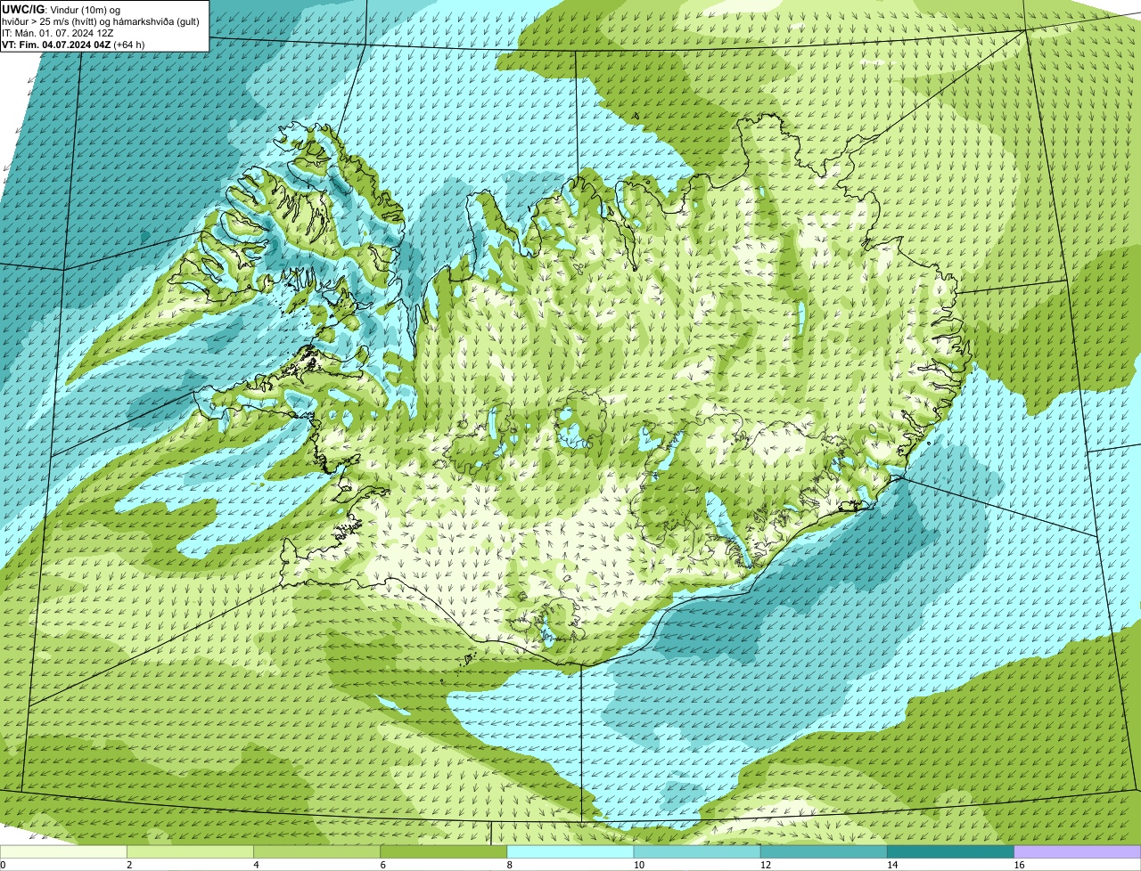The image size is (1141, 871).
Task: Click the legend label "6"
Action: [382, 866]
